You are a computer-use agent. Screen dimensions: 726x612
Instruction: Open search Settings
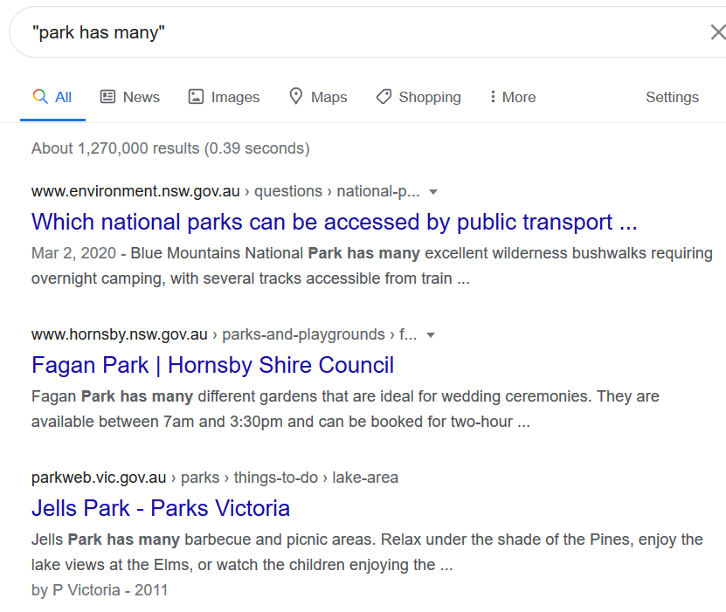click(x=673, y=97)
